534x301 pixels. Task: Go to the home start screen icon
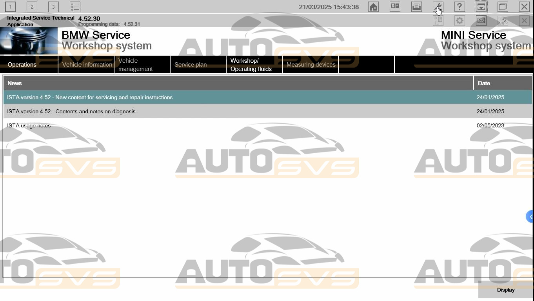click(x=373, y=7)
